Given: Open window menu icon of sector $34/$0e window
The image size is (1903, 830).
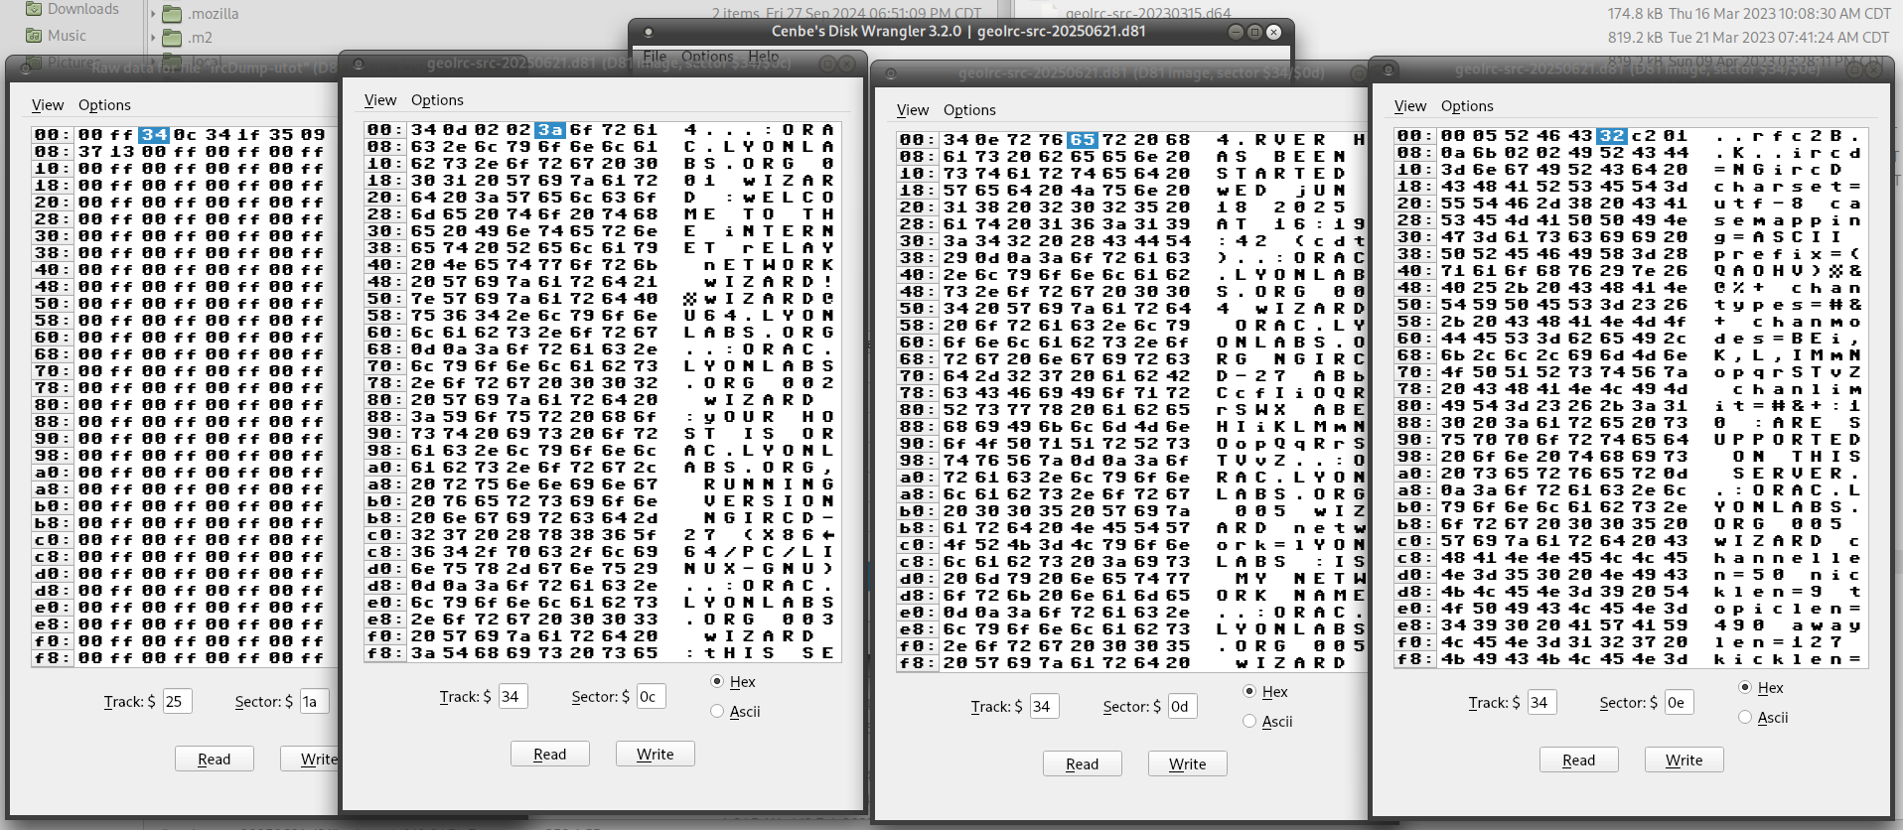Looking at the screenshot, I should pyautogui.click(x=1388, y=69).
